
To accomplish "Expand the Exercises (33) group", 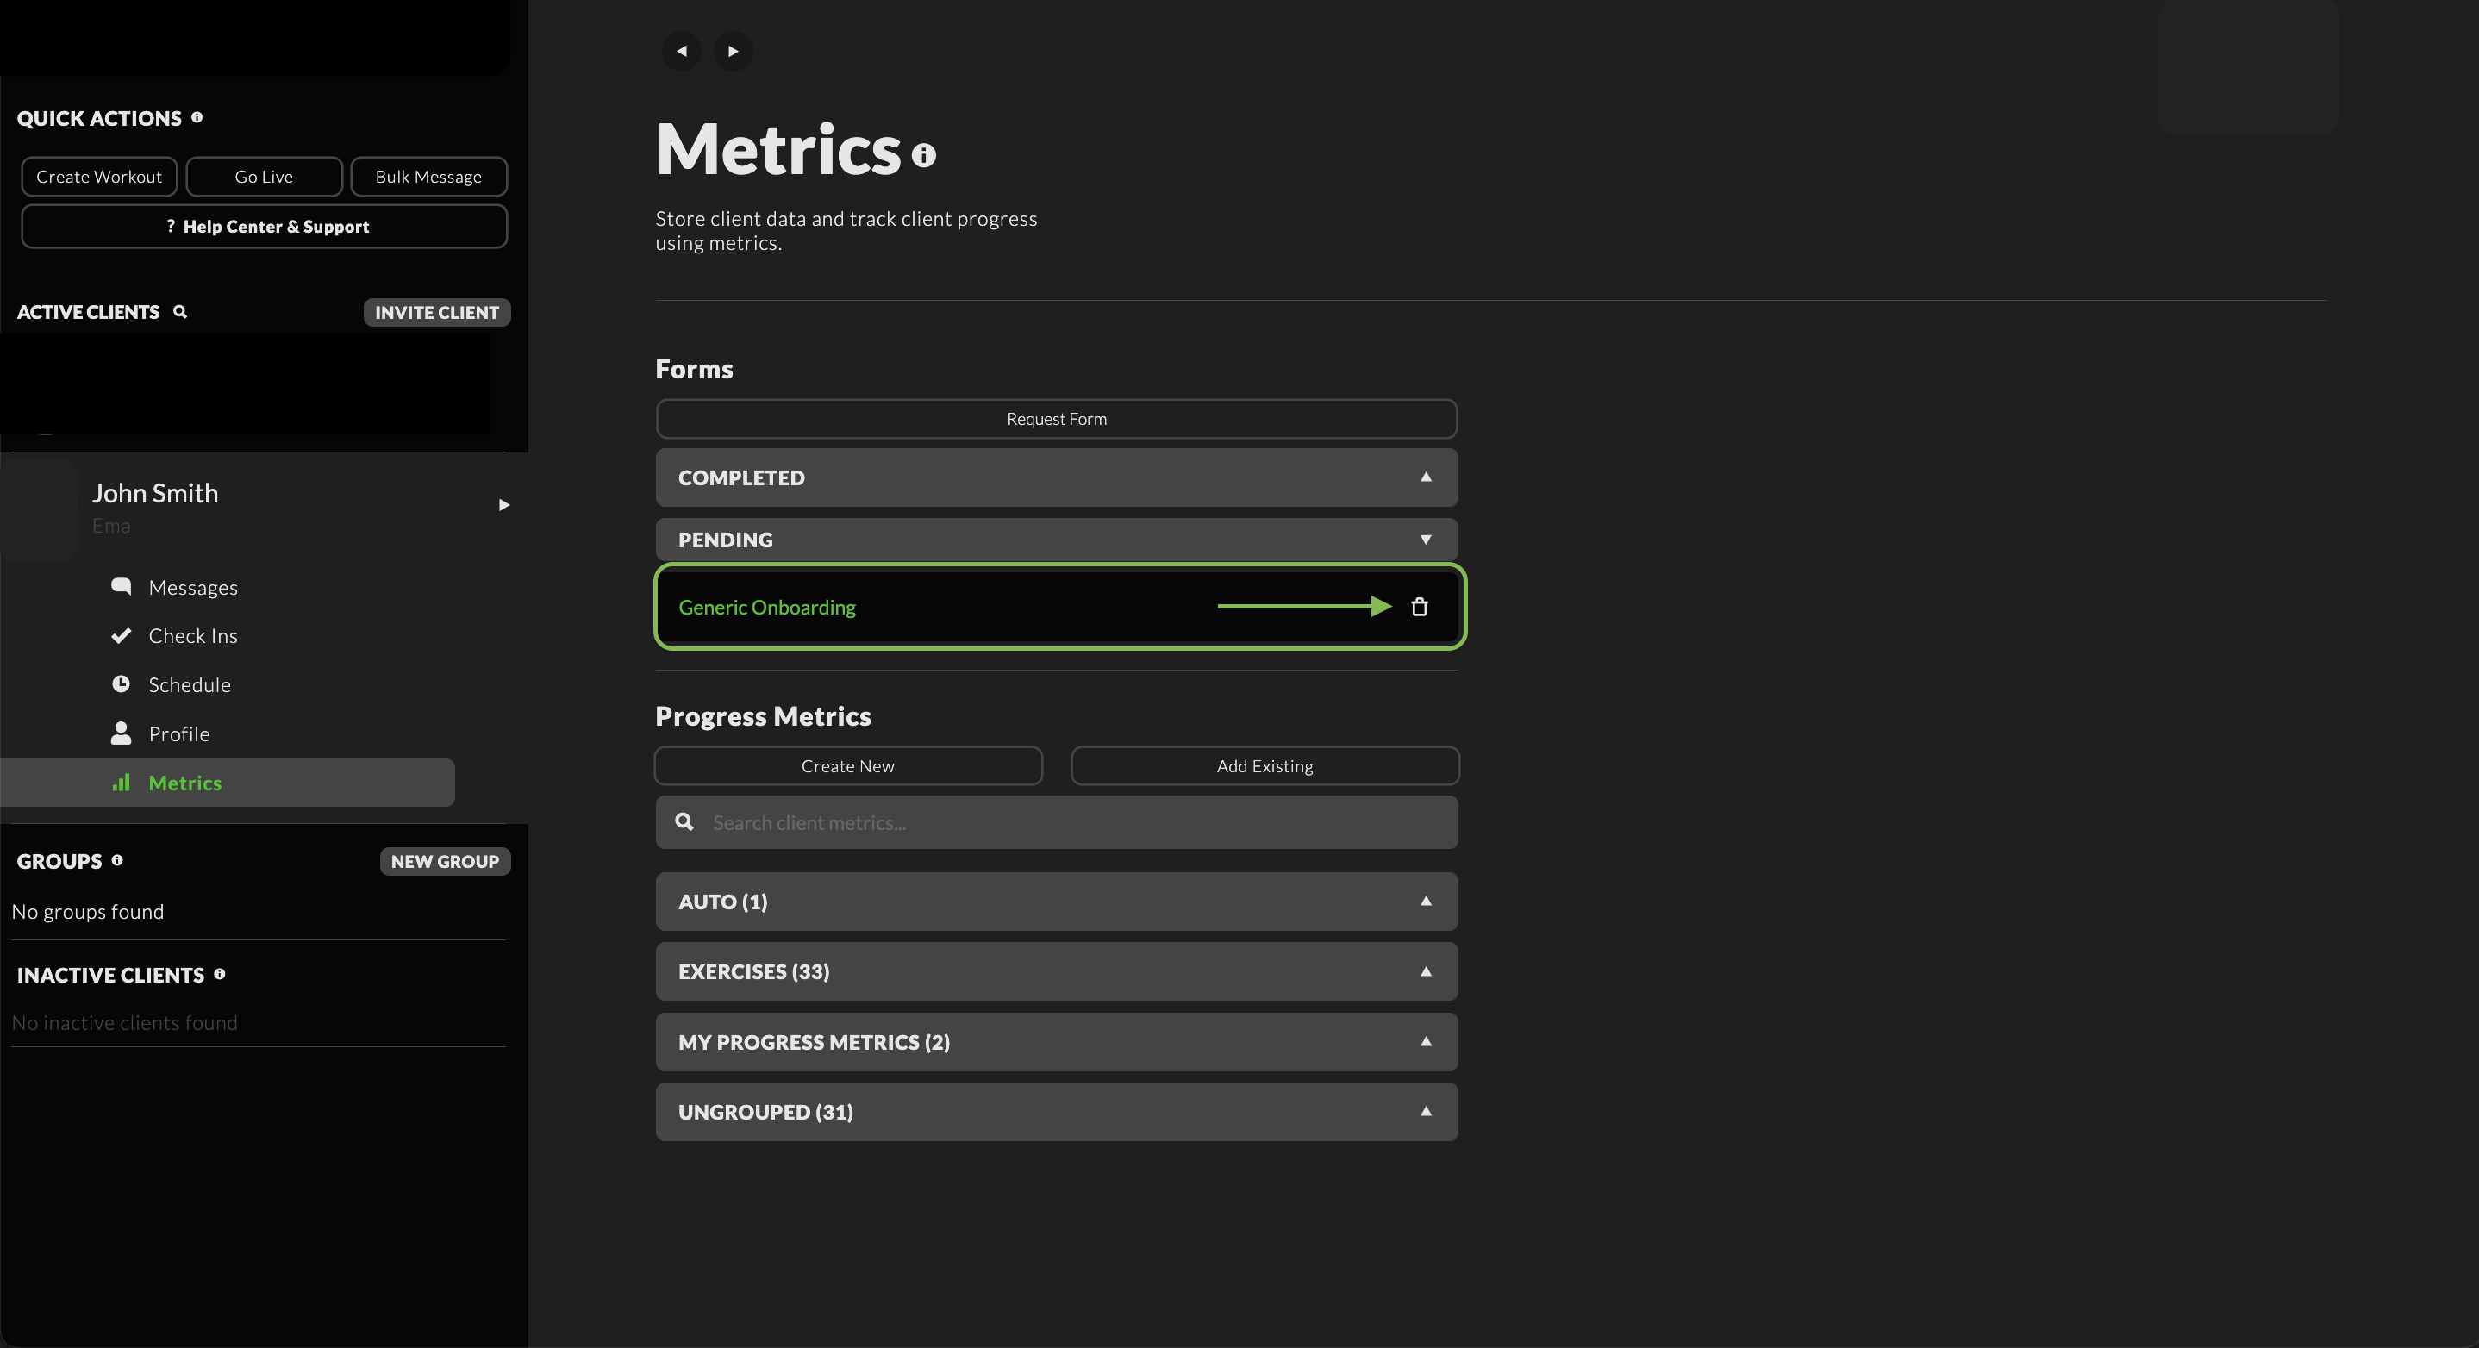I will 1425,972.
